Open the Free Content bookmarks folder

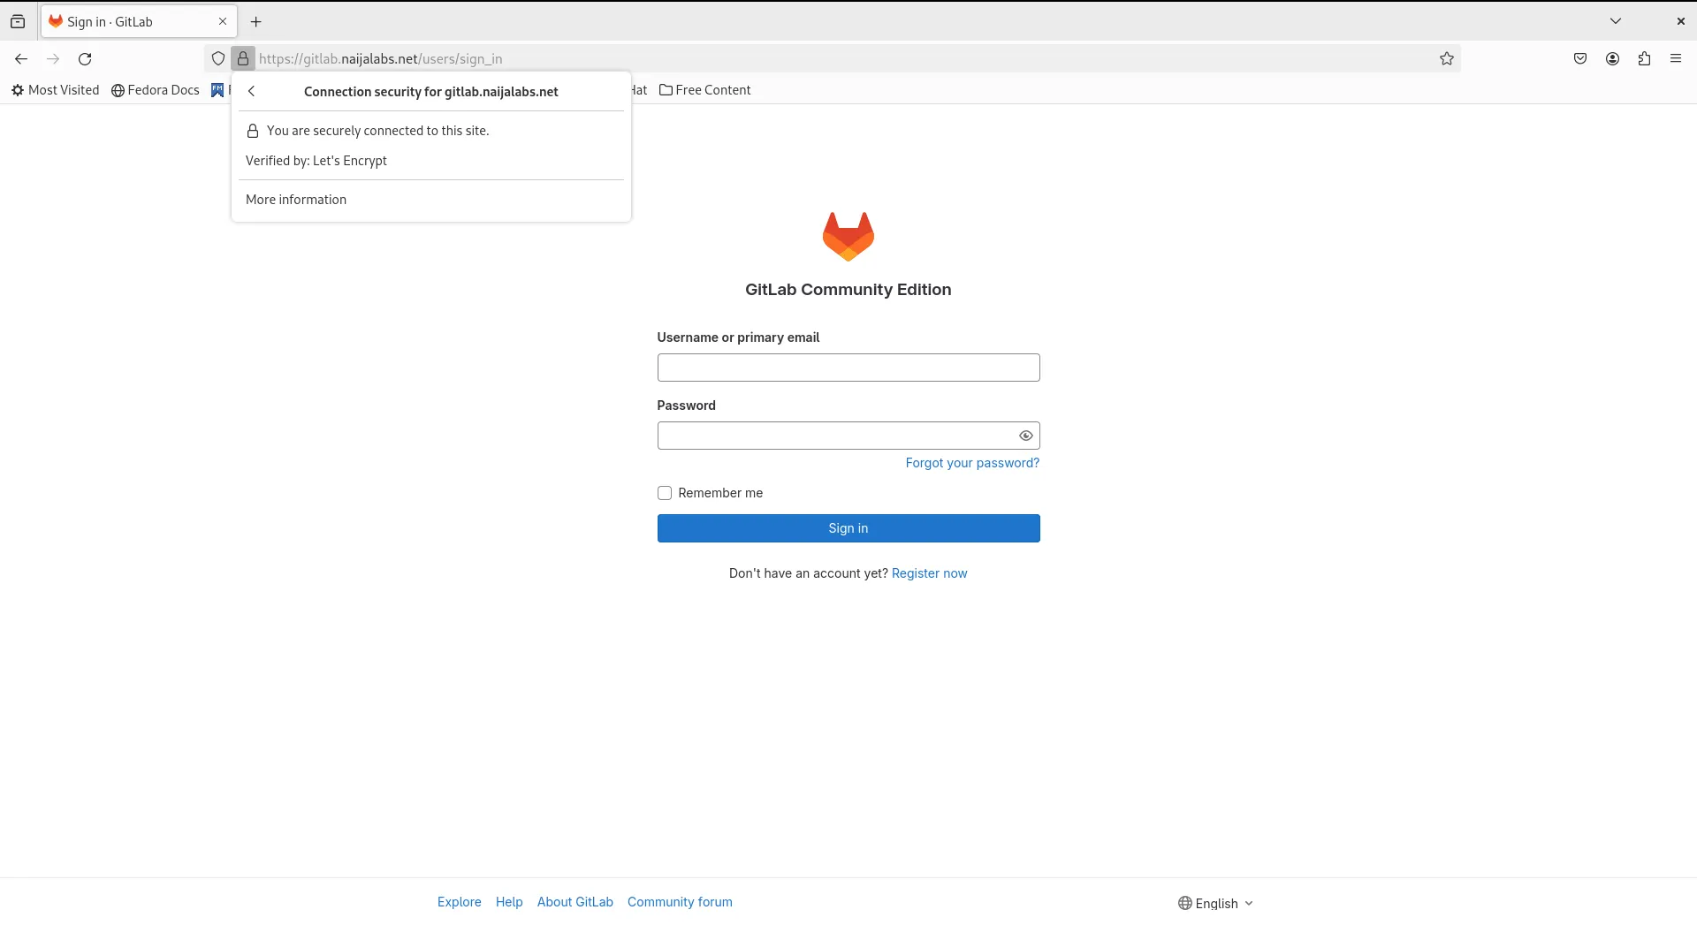coord(705,90)
